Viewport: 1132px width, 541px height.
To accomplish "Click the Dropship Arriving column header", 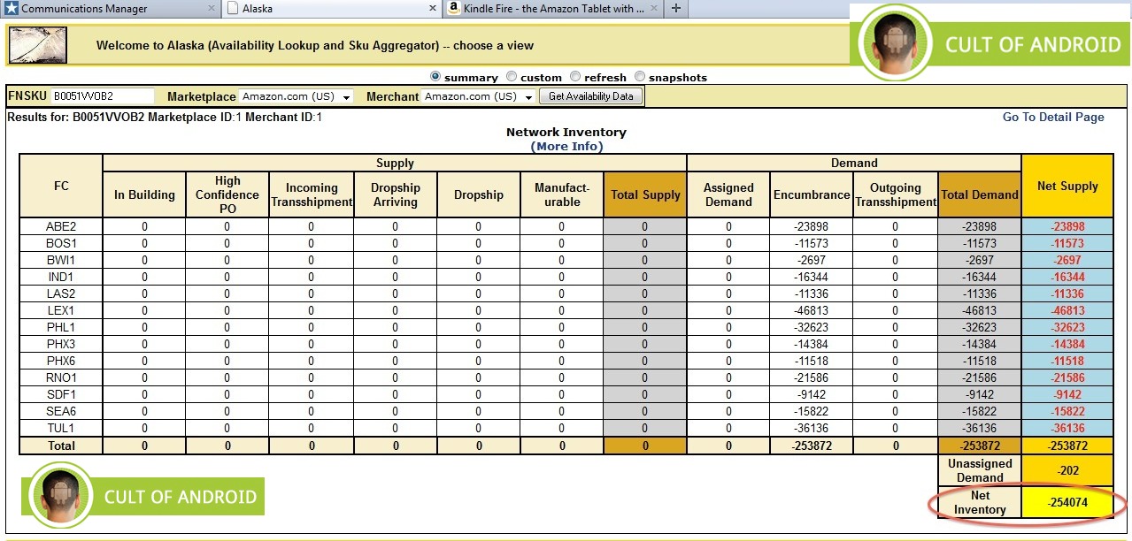I will point(395,194).
